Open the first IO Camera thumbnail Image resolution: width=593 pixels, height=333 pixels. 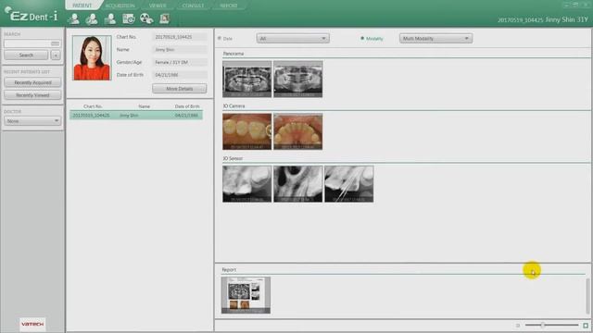[247, 131]
